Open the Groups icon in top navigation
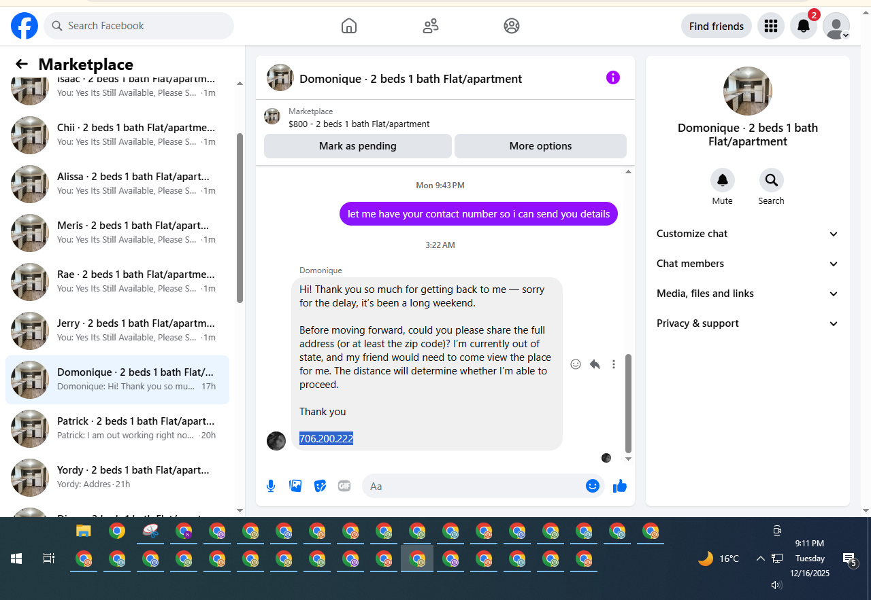This screenshot has width=871, height=600. pos(512,26)
